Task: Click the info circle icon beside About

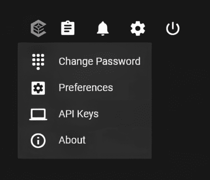Action: [38, 141]
